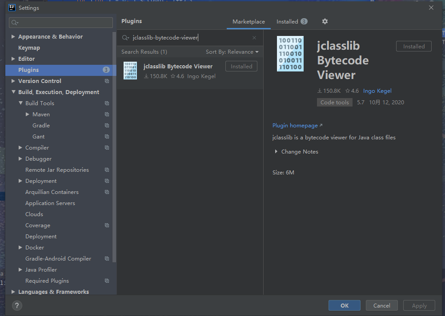Click project-level icon next to Maven
The width and height of the screenshot is (445, 316).
point(107,114)
